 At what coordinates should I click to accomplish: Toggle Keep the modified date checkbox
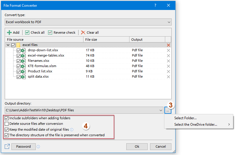pos(7,130)
